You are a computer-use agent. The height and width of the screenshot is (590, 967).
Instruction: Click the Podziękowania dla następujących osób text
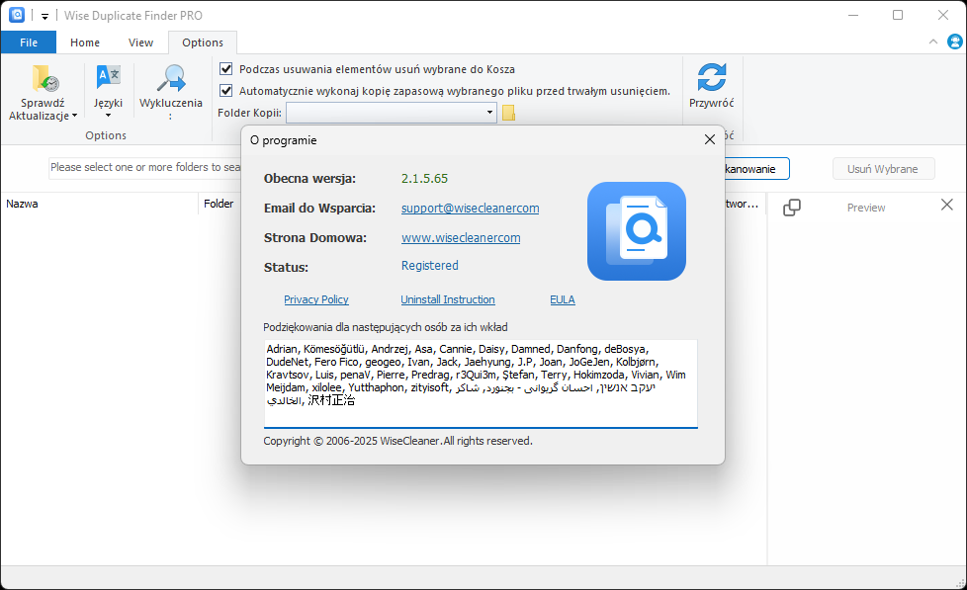pyautogui.click(x=386, y=327)
